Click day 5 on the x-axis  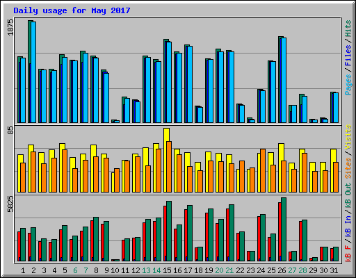tap(65, 270)
